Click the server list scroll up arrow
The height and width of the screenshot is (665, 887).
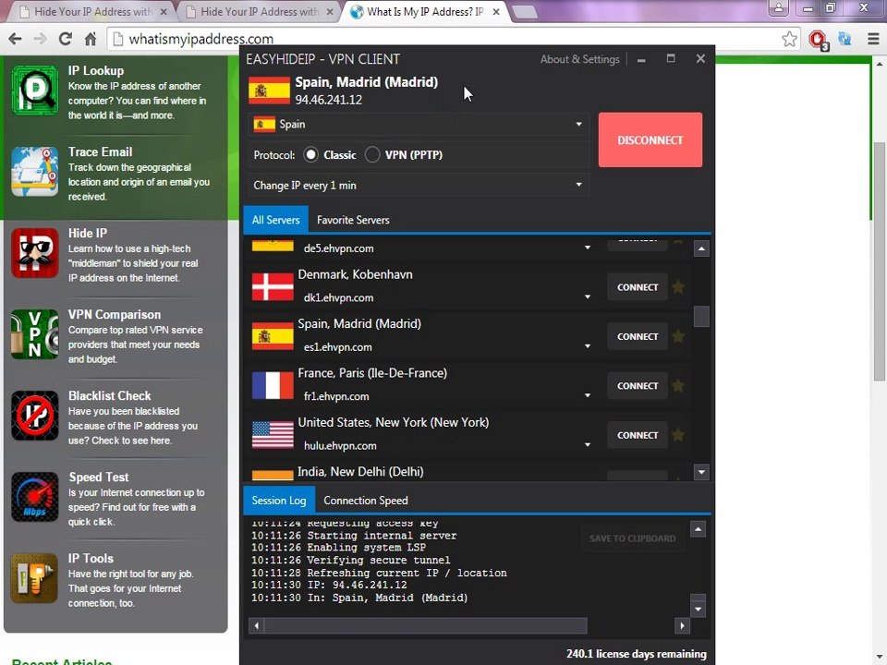point(701,248)
